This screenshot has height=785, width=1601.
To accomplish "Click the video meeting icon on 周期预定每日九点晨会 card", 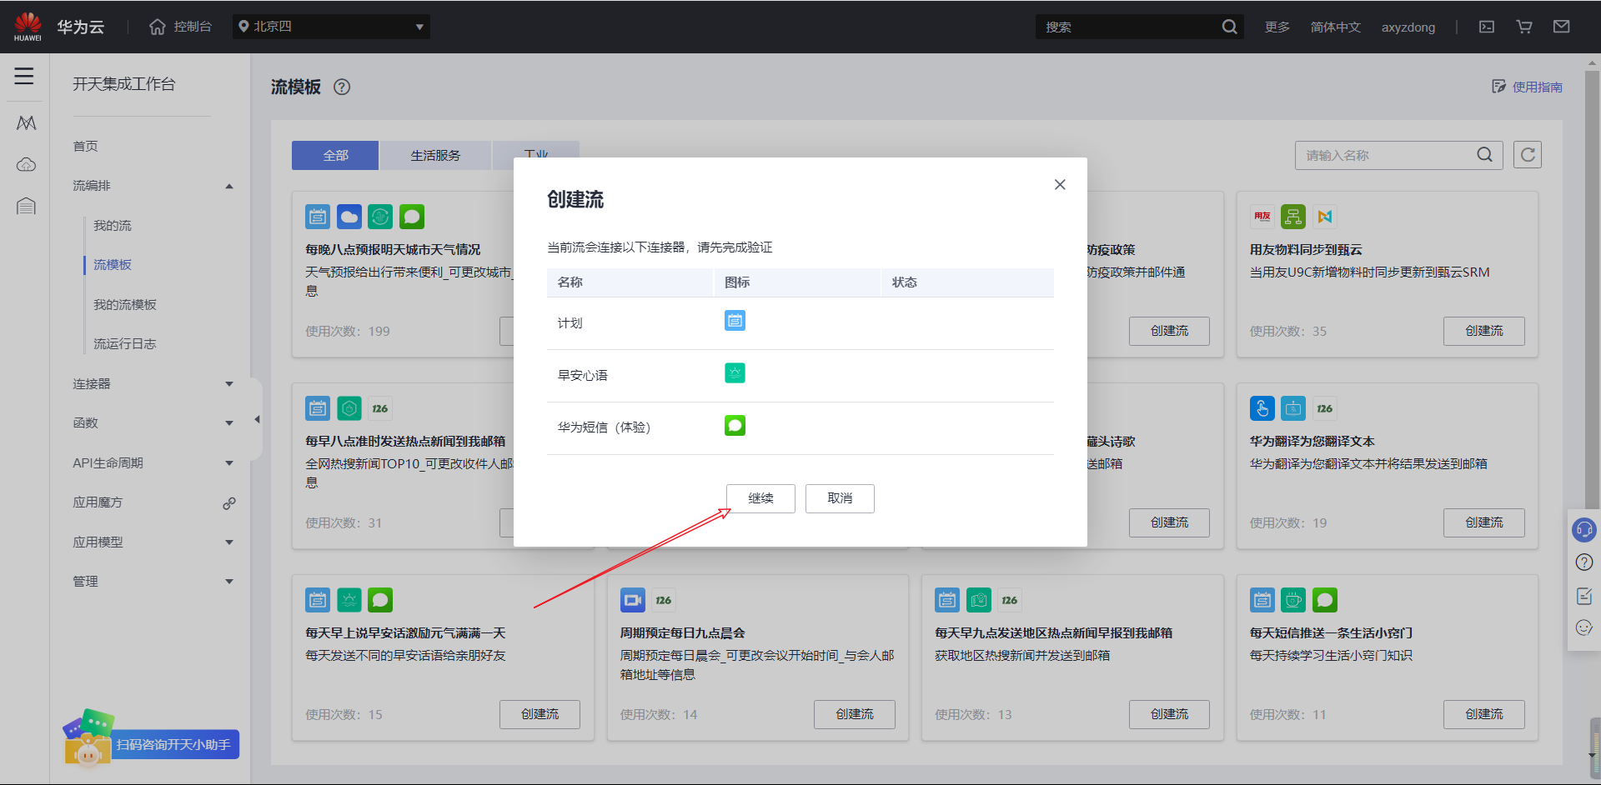I will [x=633, y=600].
